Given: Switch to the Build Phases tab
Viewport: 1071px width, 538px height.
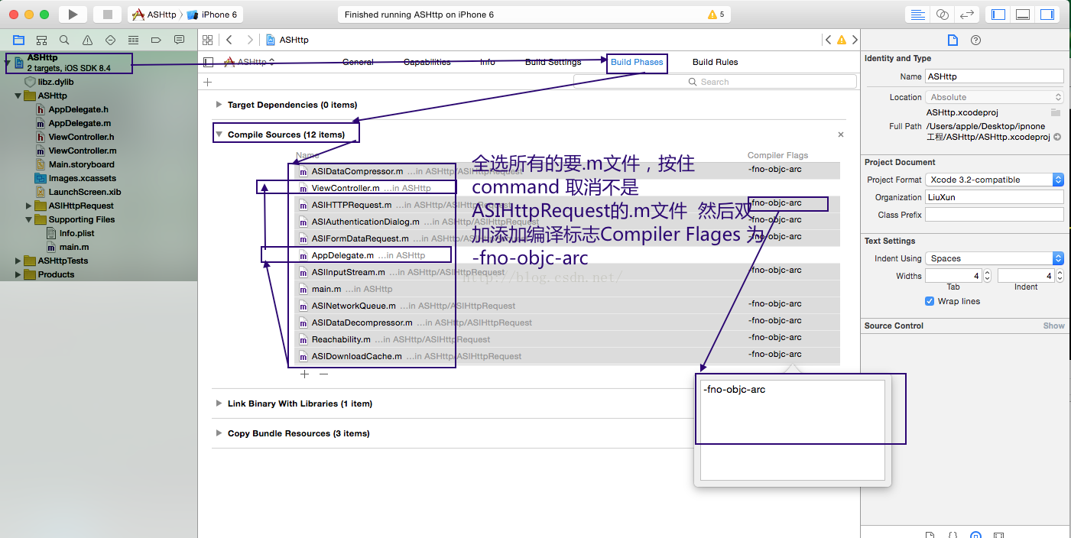Looking at the screenshot, I should click(x=637, y=62).
